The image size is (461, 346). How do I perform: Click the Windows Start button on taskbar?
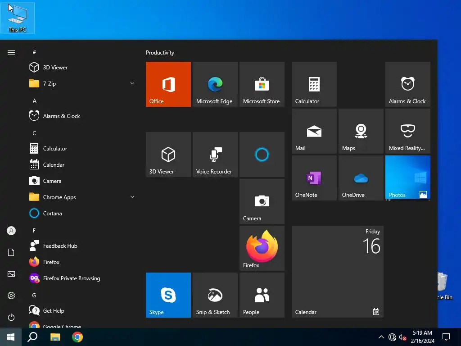click(x=11, y=337)
